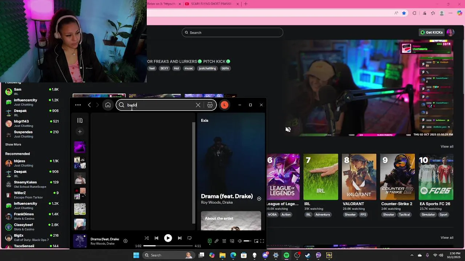The width and height of the screenshot is (465, 261).
Task: Mute Spotify volume speaker icon
Action: 240,241
